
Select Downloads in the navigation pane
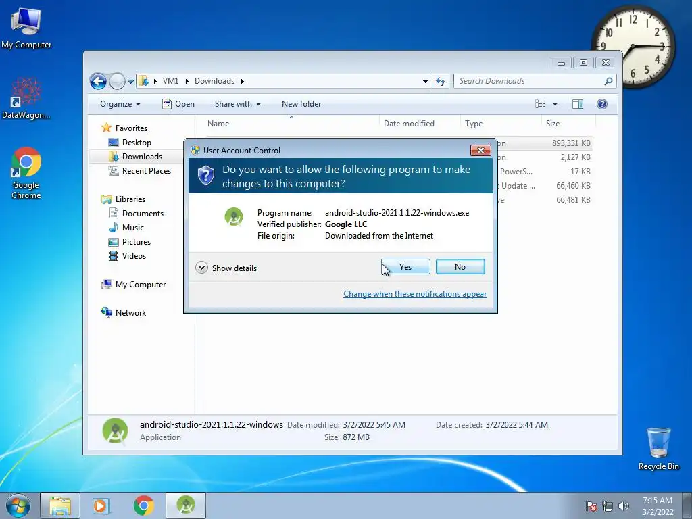(136, 157)
